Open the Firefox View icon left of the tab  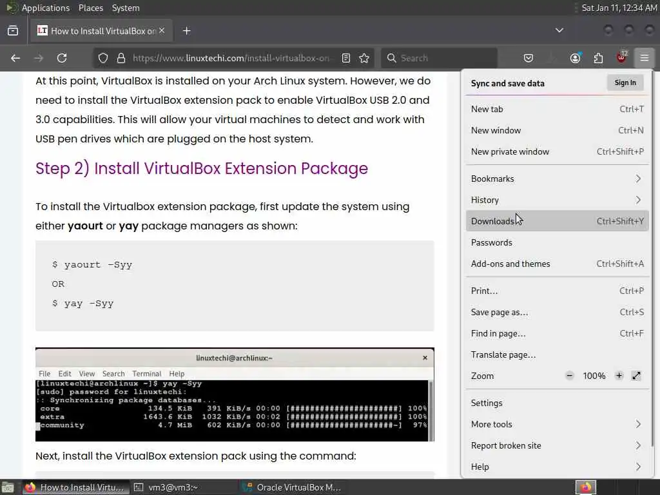[x=13, y=31]
